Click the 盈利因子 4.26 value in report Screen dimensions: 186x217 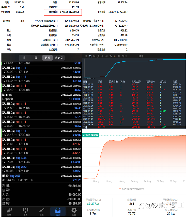[x=22, y=7]
